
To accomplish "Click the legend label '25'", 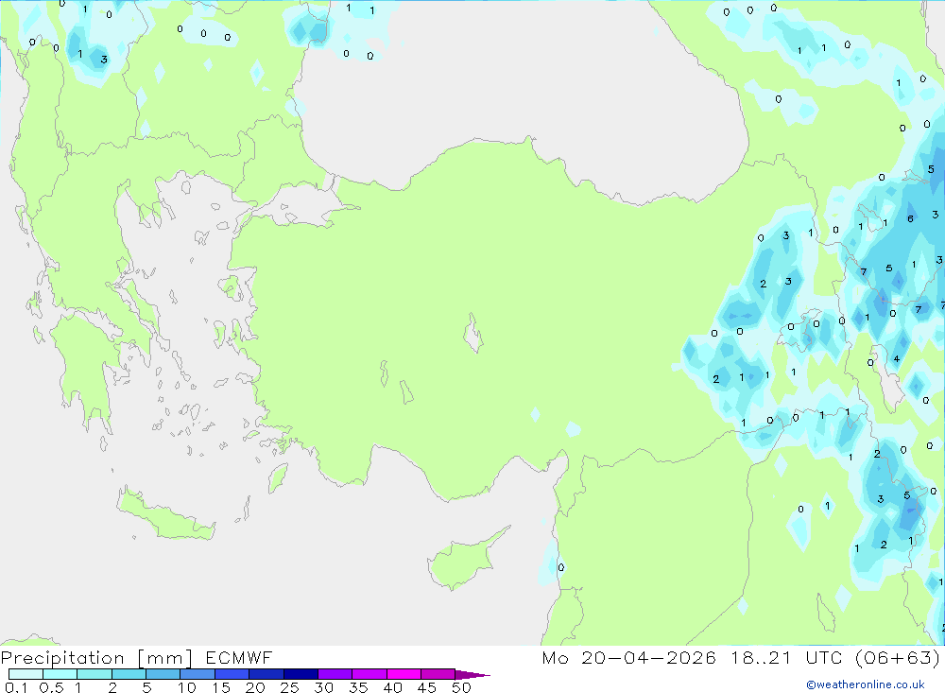I will tap(290, 687).
